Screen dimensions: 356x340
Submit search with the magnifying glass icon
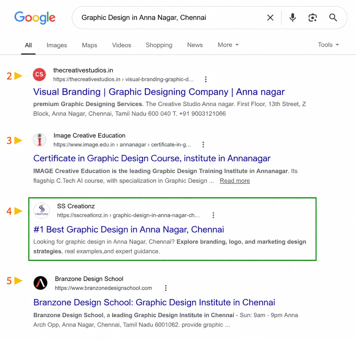click(333, 18)
